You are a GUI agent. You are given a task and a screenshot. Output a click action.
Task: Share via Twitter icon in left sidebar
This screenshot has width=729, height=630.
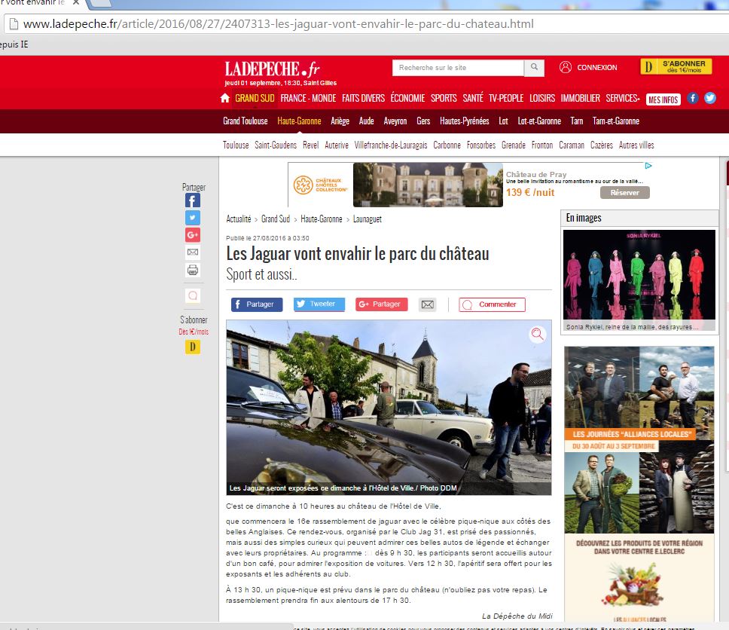pos(193,218)
